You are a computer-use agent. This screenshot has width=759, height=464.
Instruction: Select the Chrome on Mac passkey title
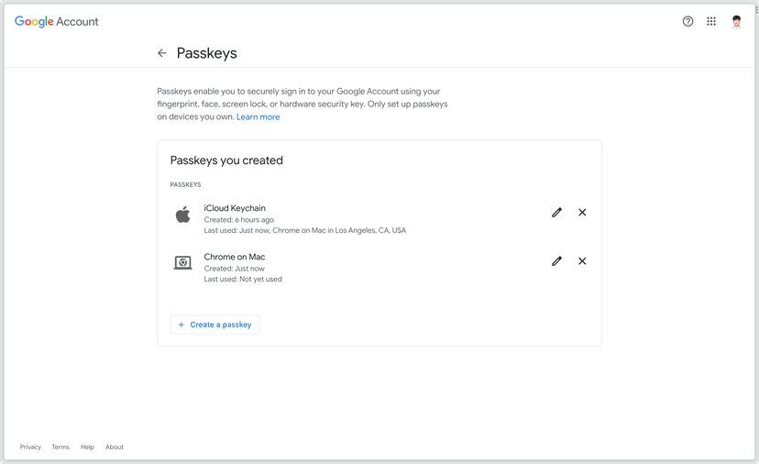click(235, 257)
